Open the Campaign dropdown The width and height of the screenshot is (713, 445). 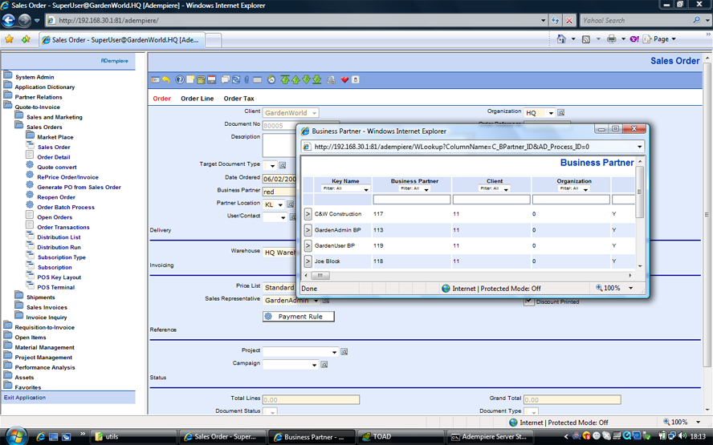291,365
